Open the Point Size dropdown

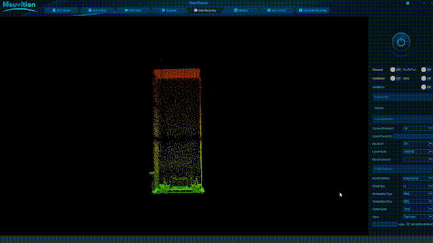pos(417,186)
